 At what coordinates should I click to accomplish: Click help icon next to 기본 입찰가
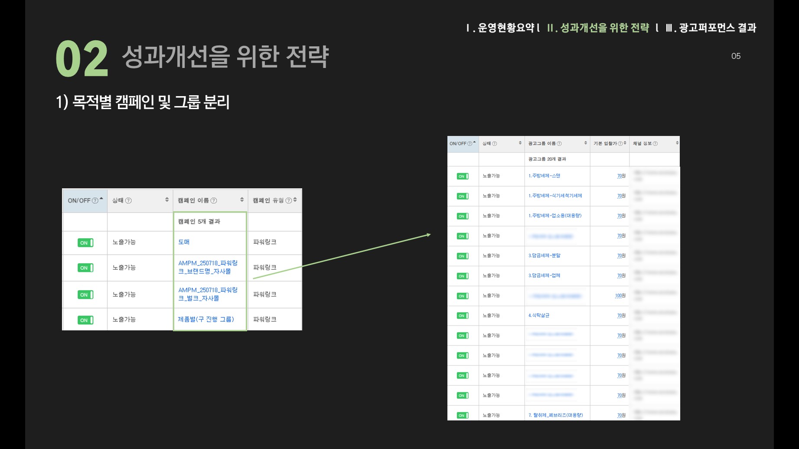coord(620,144)
